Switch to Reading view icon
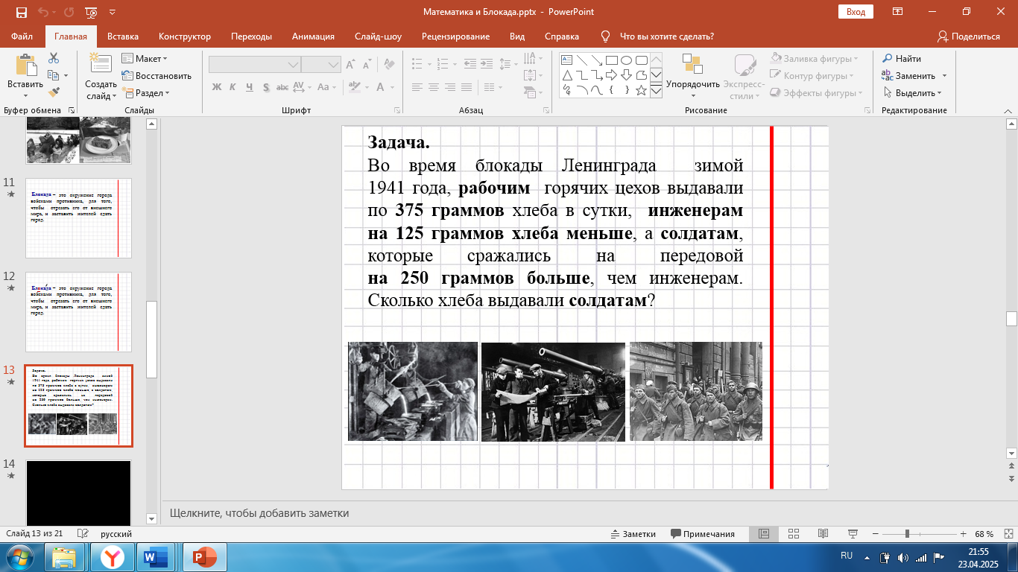1018x572 pixels. point(823,534)
